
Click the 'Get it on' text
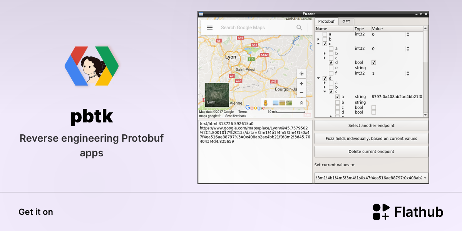[36, 212]
